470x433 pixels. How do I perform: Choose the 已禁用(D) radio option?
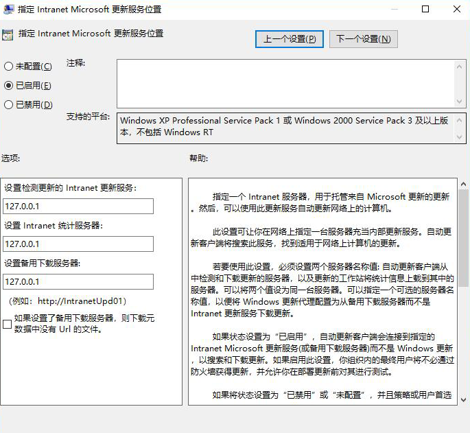tap(8, 105)
